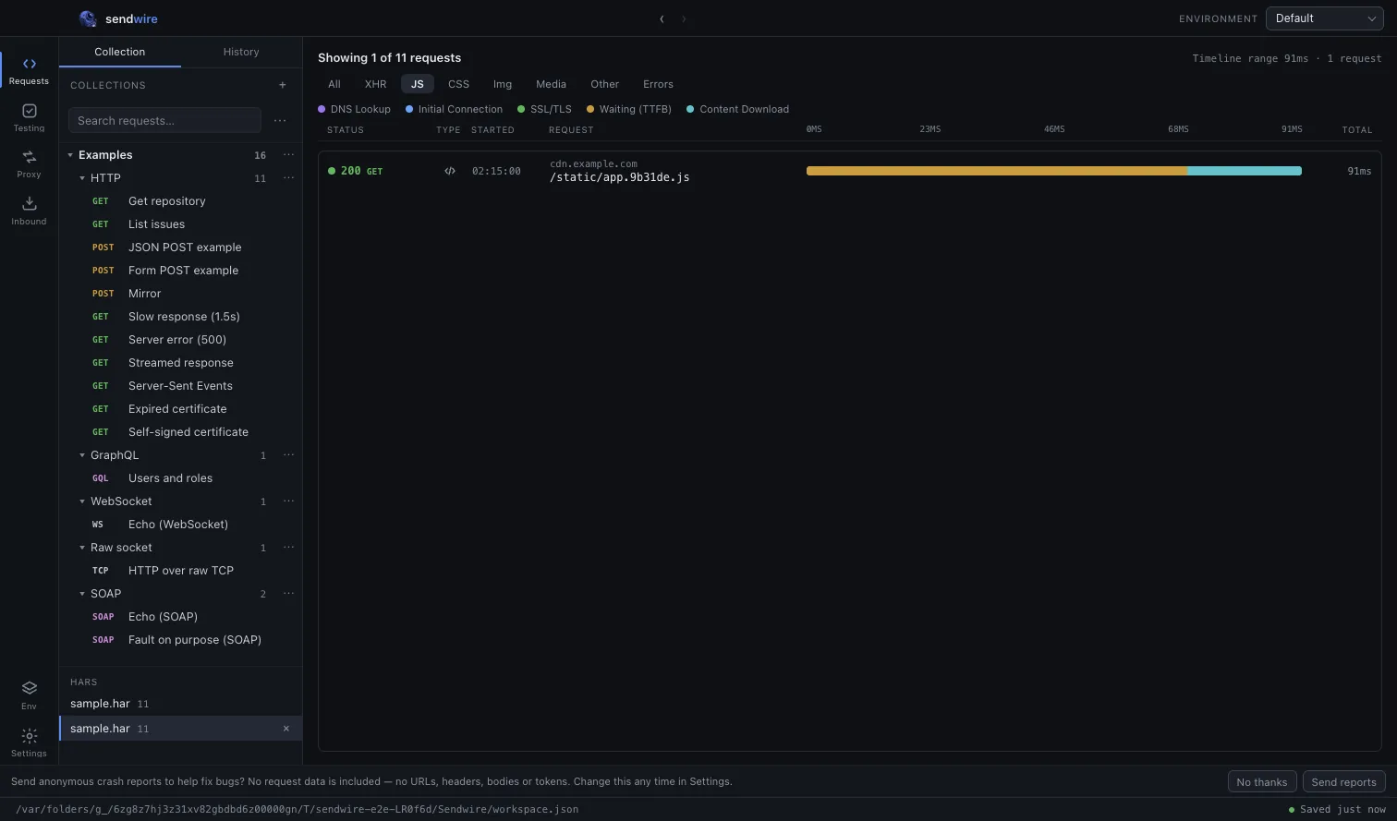Open the Slow response (1.5s) request
Viewport: 1397px width, 821px height.
(181, 316)
